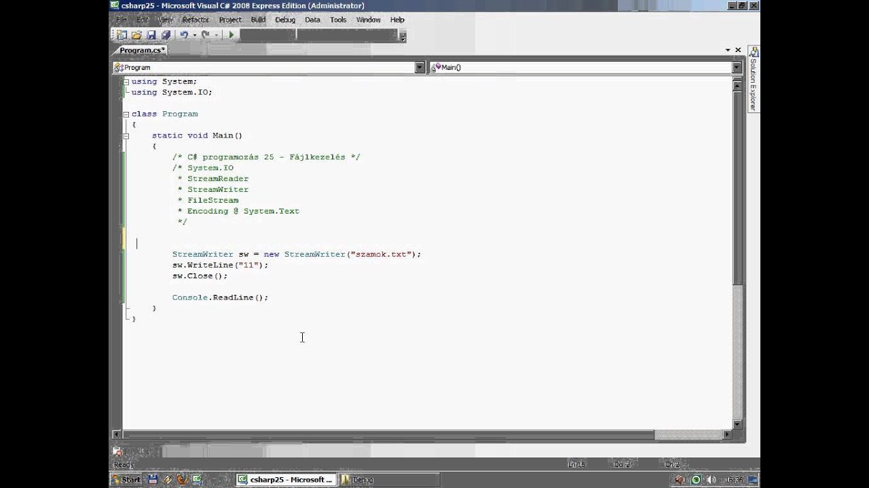
Task: Click the editor vertical scrollbar thumb
Action: pyautogui.click(x=738, y=187)
